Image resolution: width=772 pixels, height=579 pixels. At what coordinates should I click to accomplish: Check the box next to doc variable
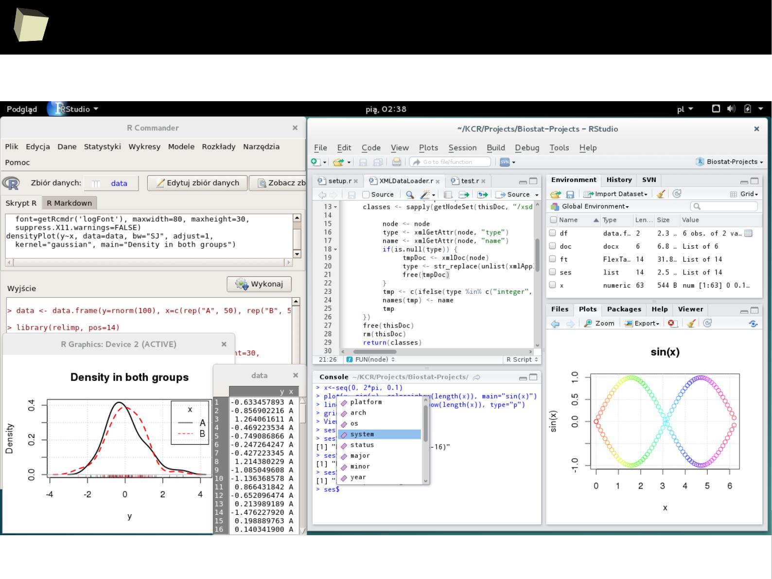[x=552, y=246]
